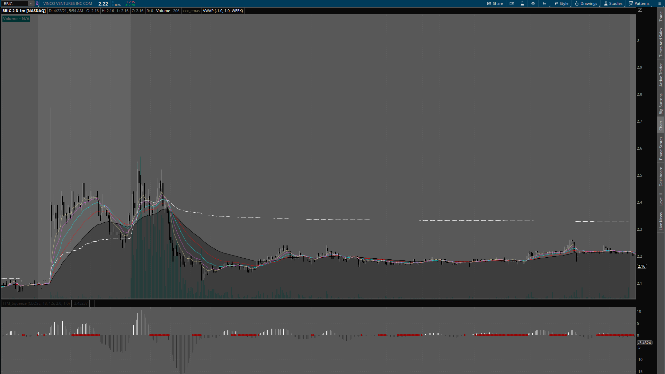Click the purple link clipboard icon

click(37, 3)
